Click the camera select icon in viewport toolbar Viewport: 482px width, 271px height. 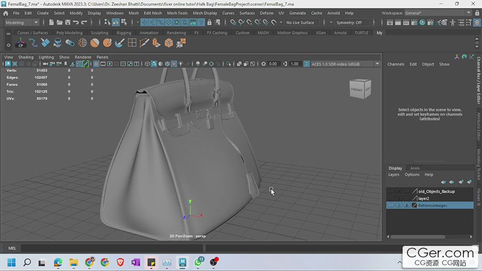coord(45,64)
